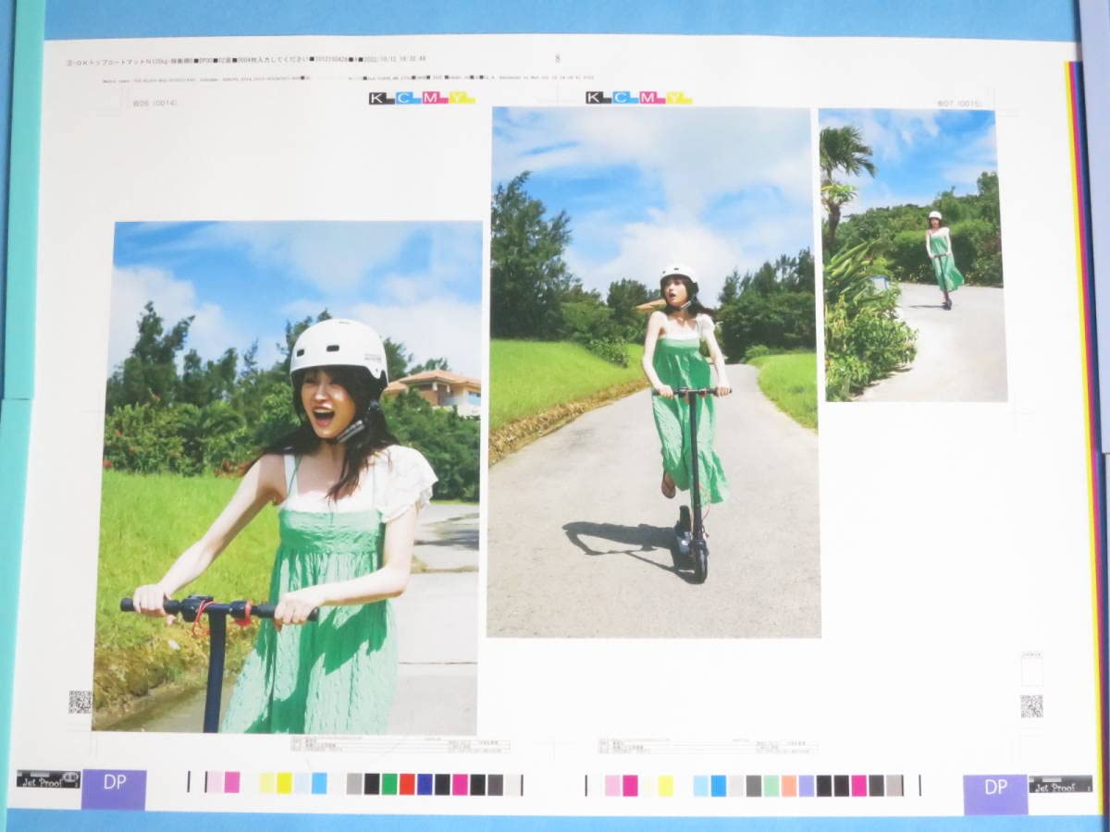Screen dimensions: 1110x832
Task: Click the page number 8 in the header
Action: pos(558,58)
